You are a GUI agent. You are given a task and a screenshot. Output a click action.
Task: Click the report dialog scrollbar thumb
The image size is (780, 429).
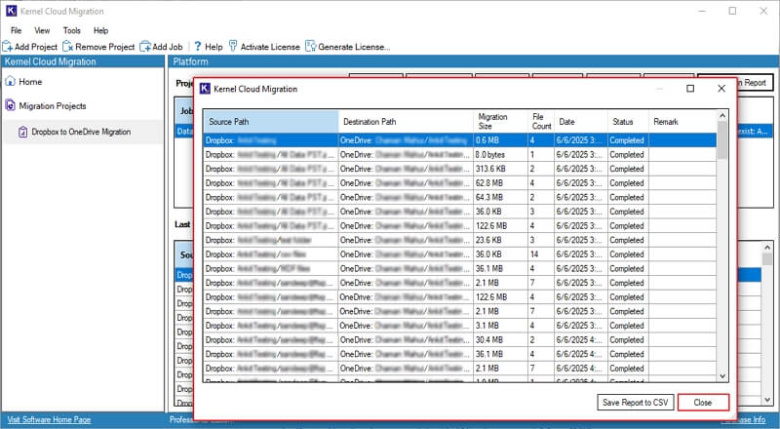[722, 139]
